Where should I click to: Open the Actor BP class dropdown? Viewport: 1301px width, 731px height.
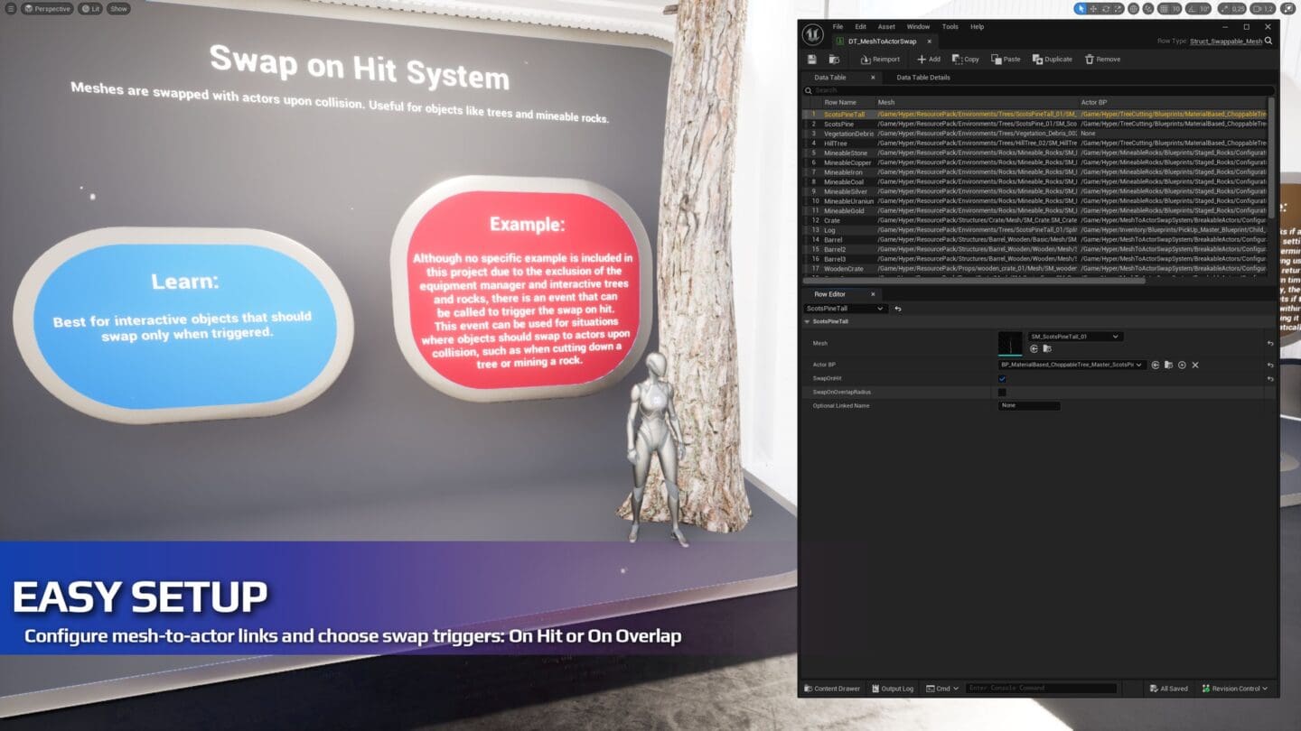click(1072, 365)
